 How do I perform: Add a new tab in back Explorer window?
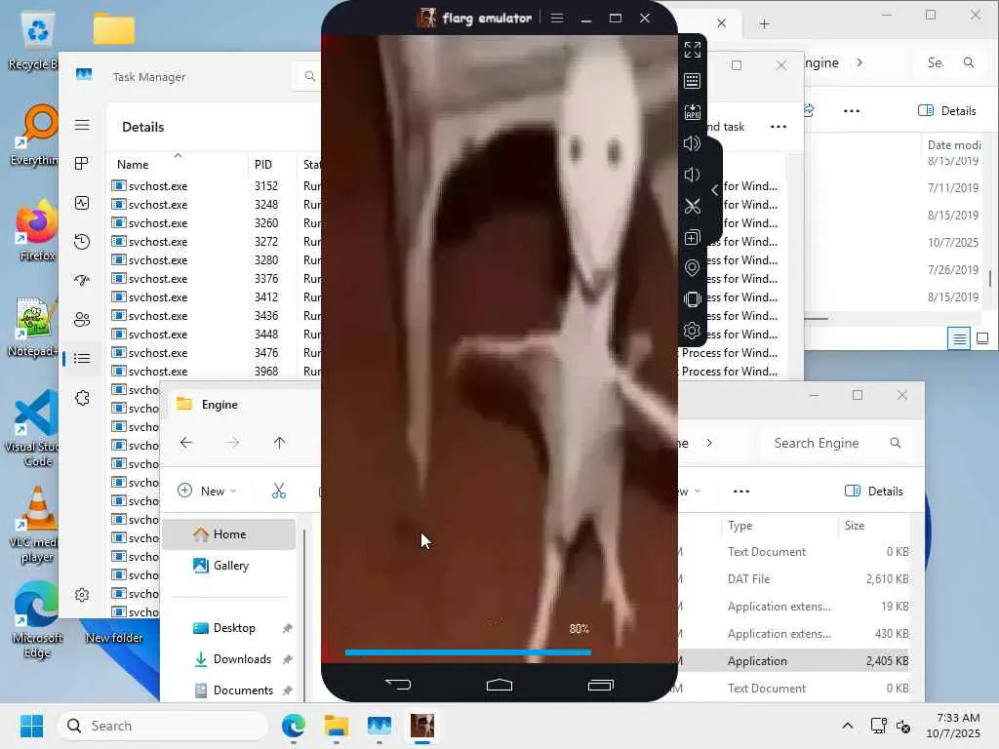click(x=764, y=24)
